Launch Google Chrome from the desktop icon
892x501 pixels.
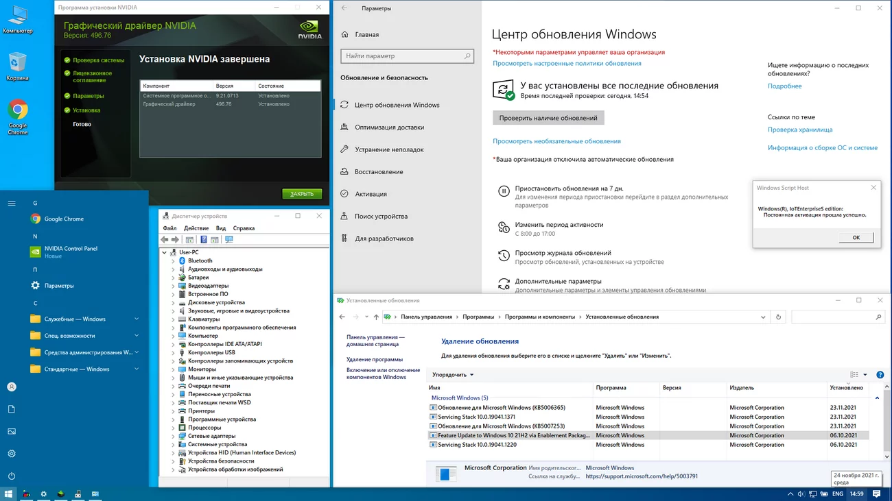click(18, 117)
